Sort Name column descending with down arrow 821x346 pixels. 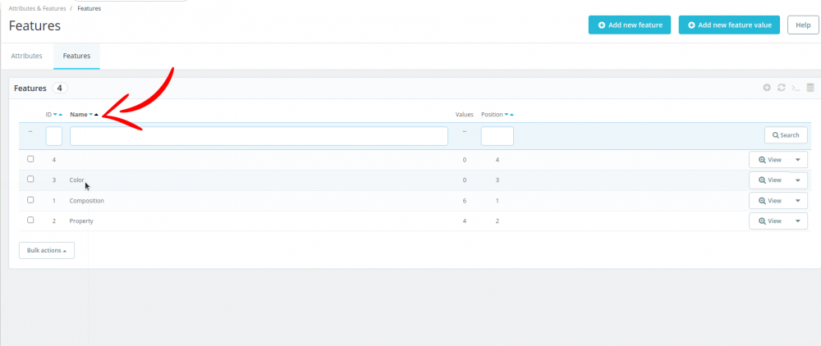pyautogui.click(x=91, y=115)
